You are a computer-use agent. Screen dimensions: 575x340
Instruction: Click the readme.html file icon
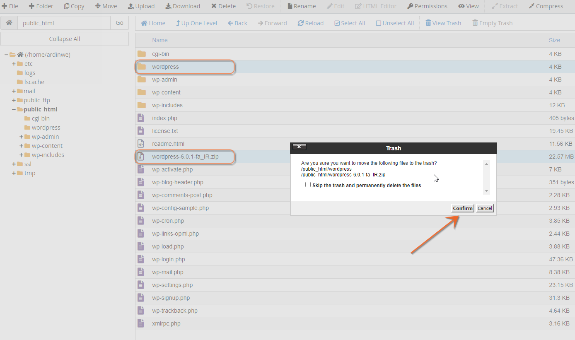pyautogui.click(x=141, y=144)
